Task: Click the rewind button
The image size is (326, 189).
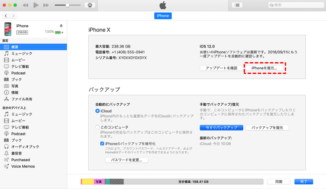Action: click(26, 5)
